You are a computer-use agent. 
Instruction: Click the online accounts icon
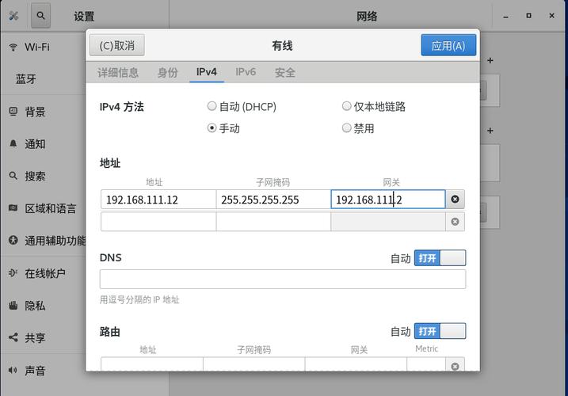13,272
